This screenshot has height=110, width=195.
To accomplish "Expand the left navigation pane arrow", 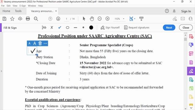I will 1,71.
